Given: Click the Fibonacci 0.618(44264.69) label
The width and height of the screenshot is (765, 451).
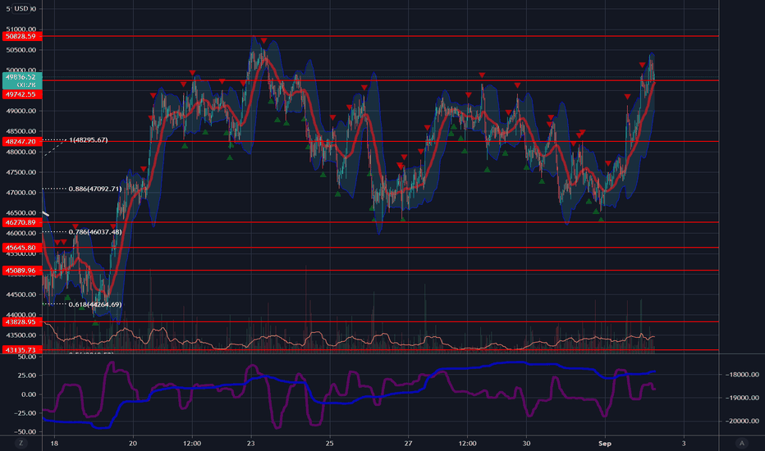Looking at the screenshot, I should click(95, 305).
